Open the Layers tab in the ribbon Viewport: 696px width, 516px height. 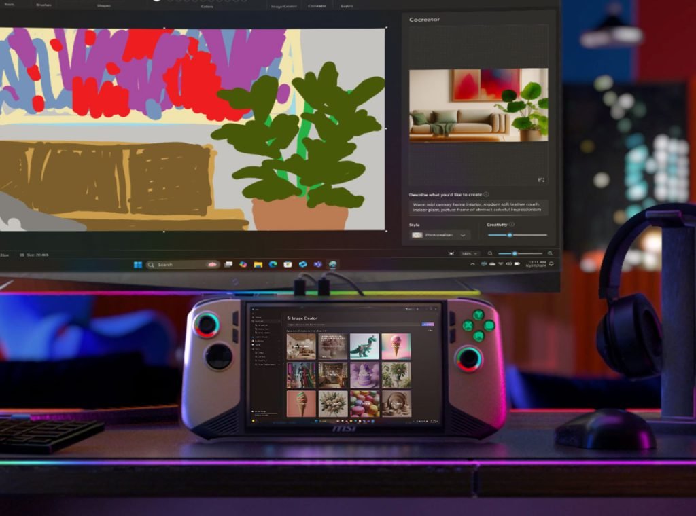347,6
